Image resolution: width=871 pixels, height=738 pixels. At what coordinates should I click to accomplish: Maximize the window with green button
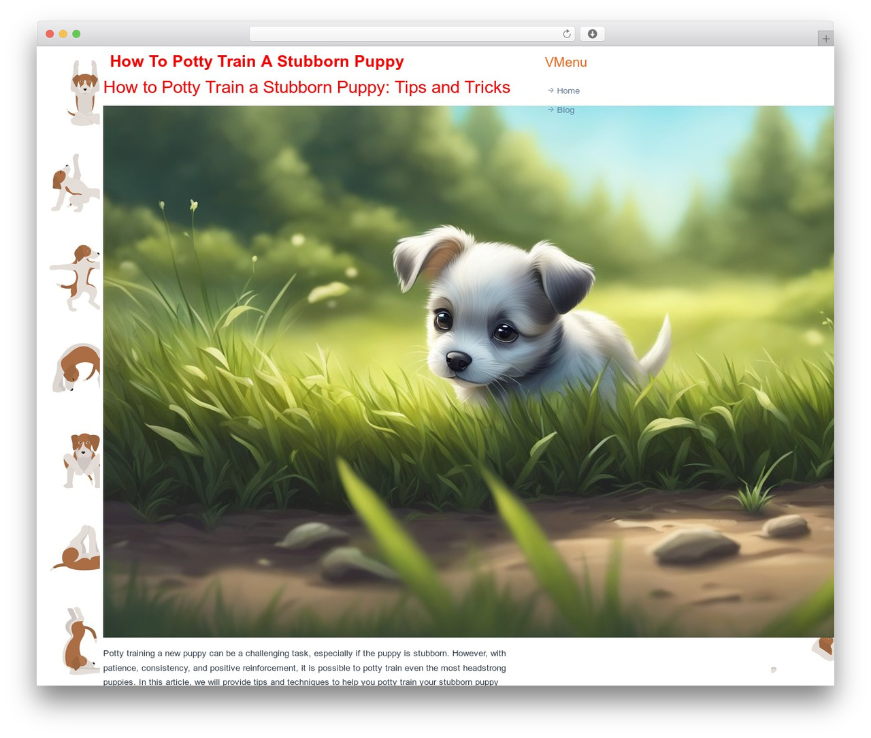(x=76, y=34)
